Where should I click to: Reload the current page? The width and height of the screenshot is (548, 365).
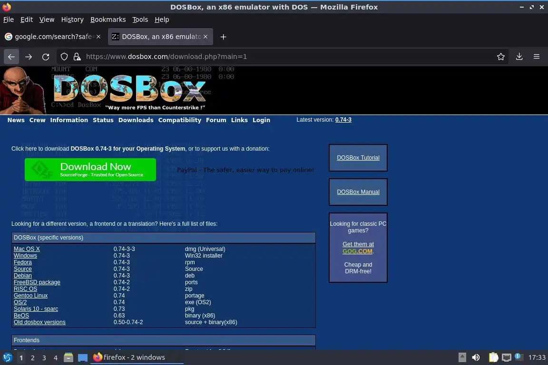tap(46, 57)
